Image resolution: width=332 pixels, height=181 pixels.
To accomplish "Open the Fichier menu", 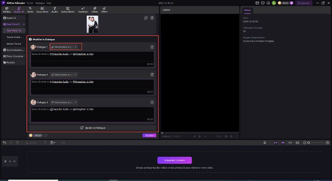I will click(30, 2).
